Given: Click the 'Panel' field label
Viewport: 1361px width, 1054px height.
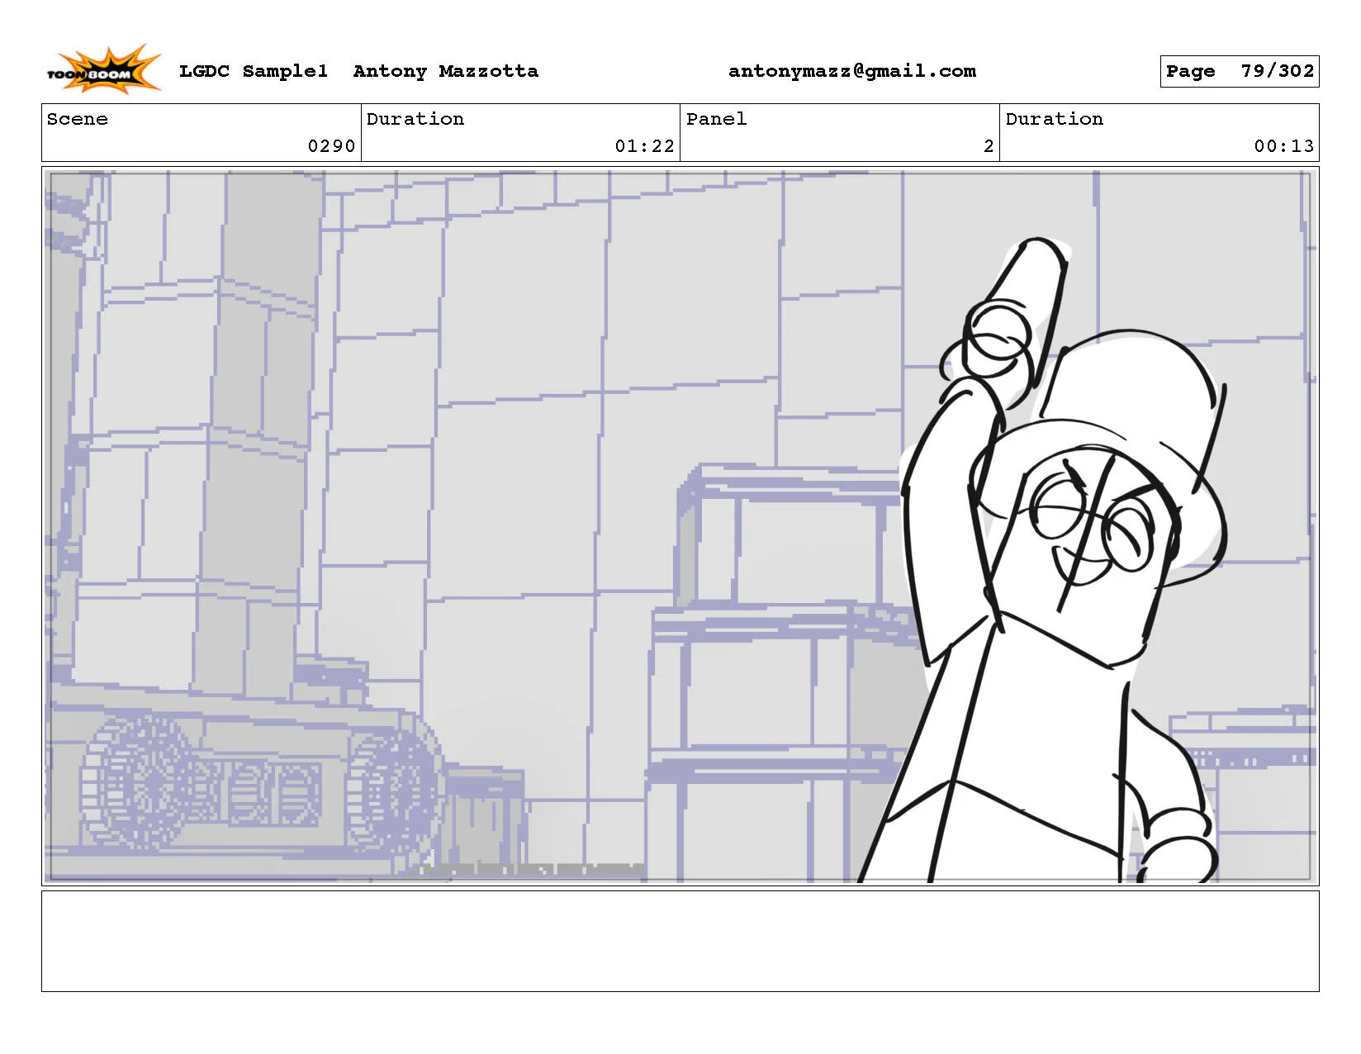Looking at the screenshot, I should 717,119.
